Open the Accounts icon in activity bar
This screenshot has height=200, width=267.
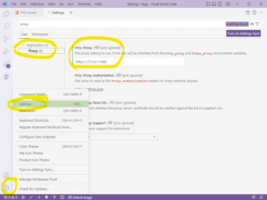6,176
